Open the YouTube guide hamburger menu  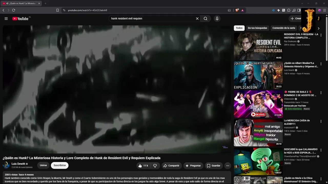point(6,18)
